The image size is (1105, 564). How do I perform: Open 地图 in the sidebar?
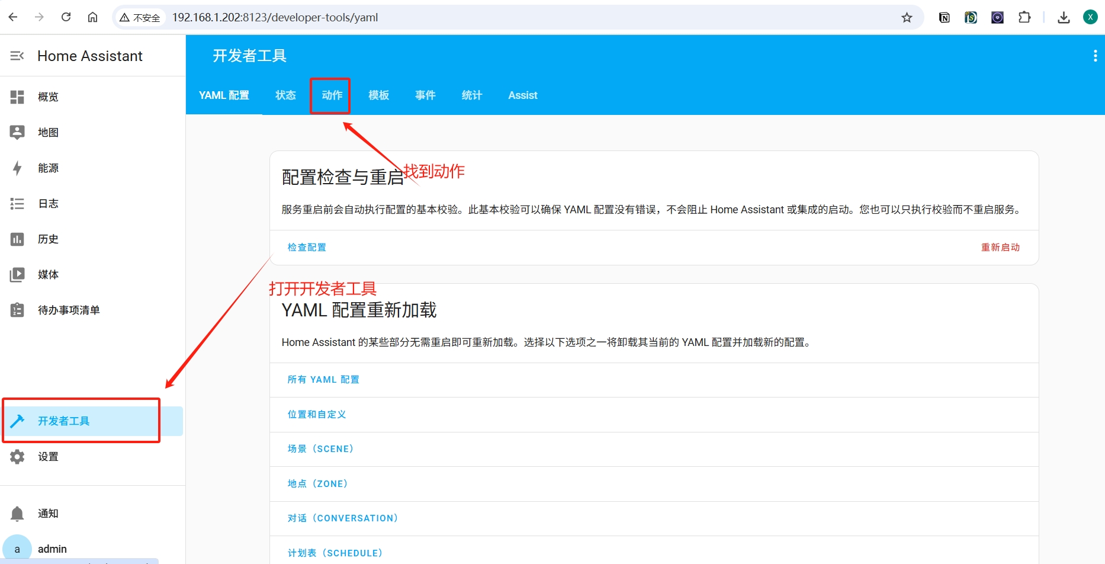click(92, 133)
